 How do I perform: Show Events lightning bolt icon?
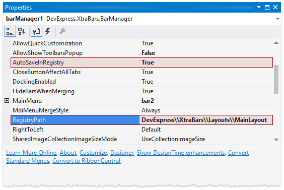pos(48,31)
